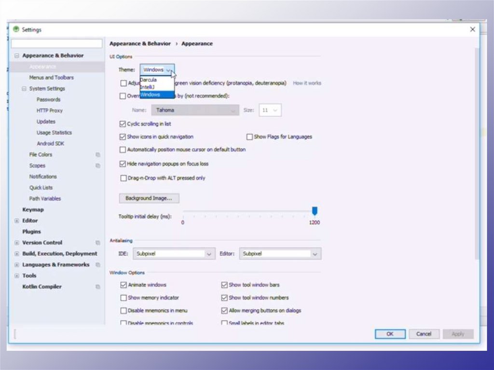
Task: Click project-level icon beside Scopes
Action: pos(97,166)
